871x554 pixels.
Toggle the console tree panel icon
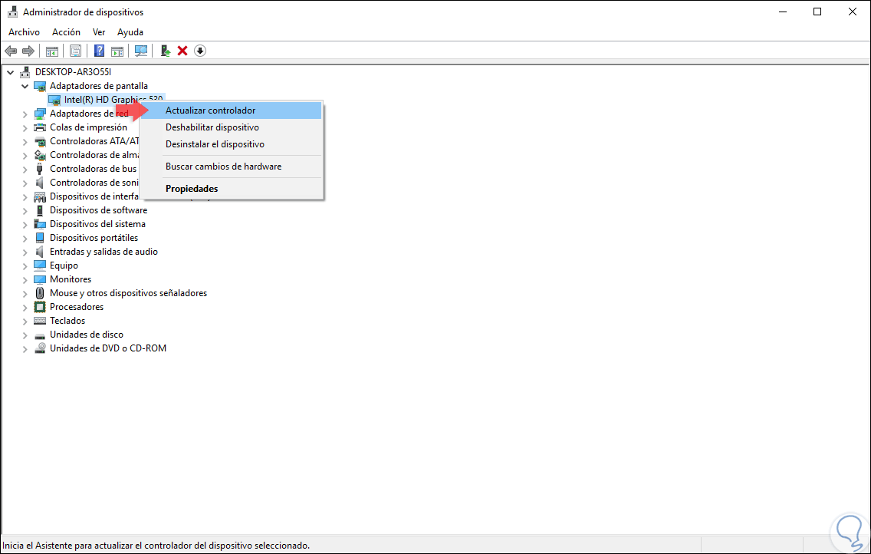pyautogui.click(x=51, y=51)
